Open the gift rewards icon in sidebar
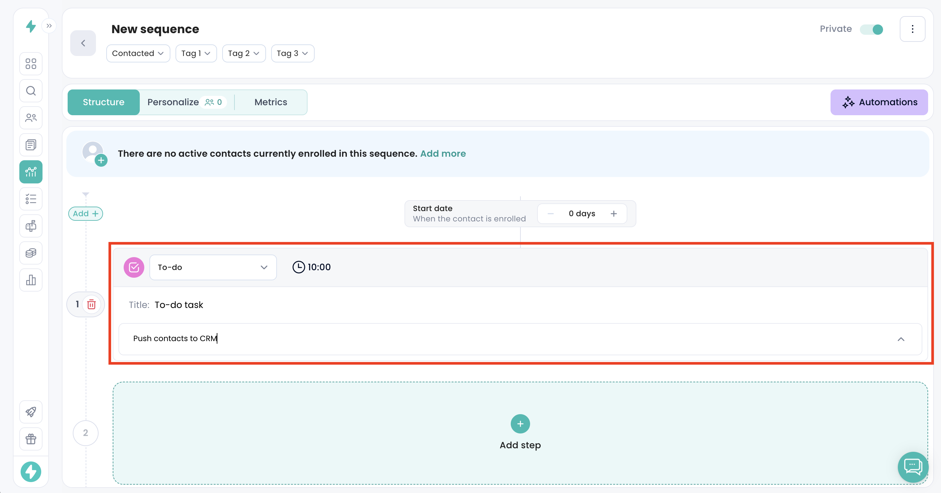 (31, 439)
